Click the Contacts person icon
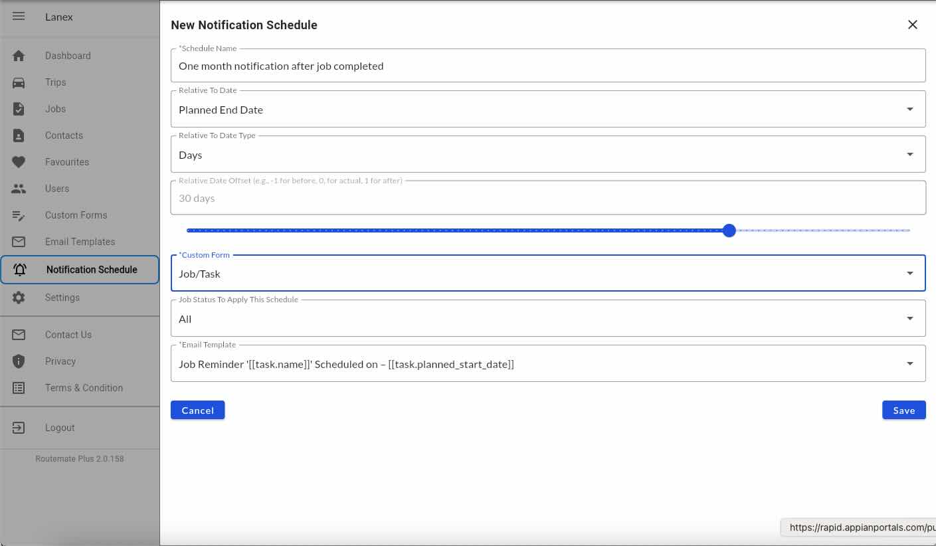The width and height of the screenshot is (936, 546). 19,136
